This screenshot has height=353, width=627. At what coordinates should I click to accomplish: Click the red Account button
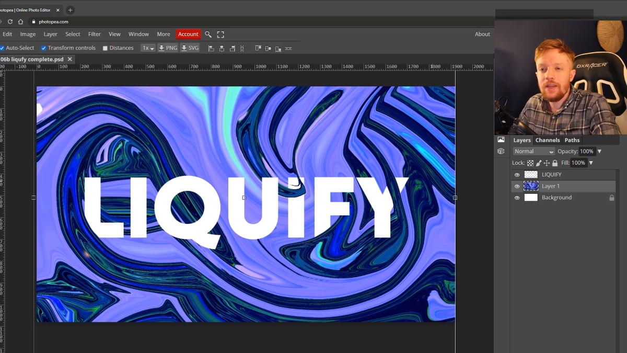coord(188,34)
